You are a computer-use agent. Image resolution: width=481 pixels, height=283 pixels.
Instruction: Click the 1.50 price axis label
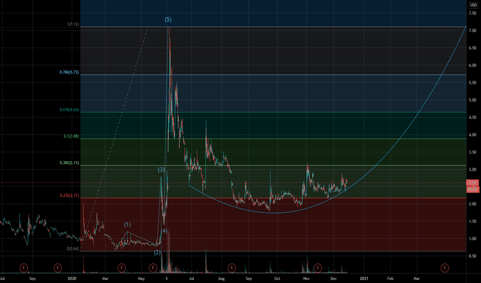click(x=472, y=221)
